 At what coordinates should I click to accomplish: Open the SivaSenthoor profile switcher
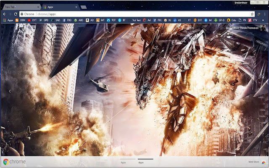(241, 3)
